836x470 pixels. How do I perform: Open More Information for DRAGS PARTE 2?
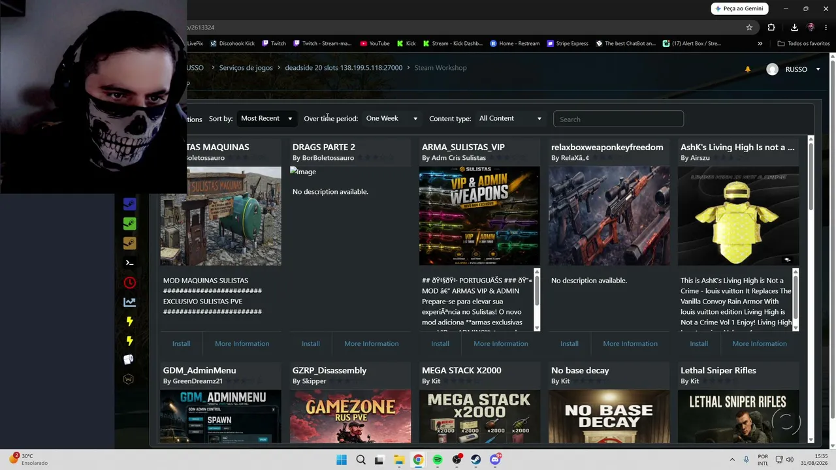(x=371, y=343)
